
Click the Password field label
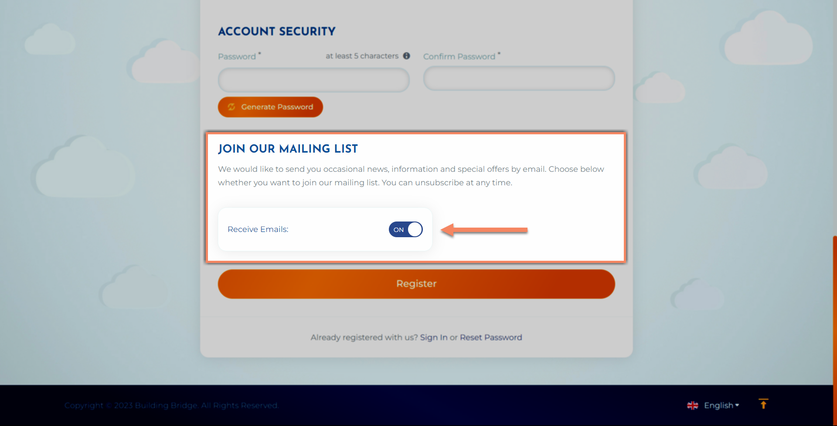click(x=237, y=57)
